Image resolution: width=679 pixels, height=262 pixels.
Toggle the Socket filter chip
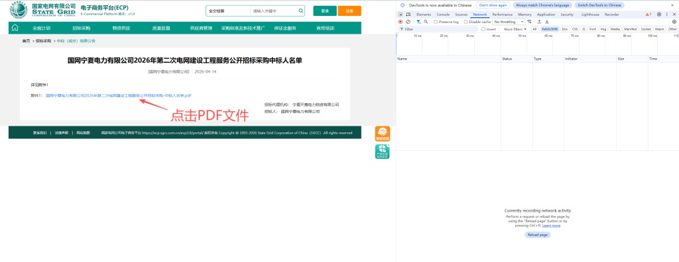[x=646, y=29]
